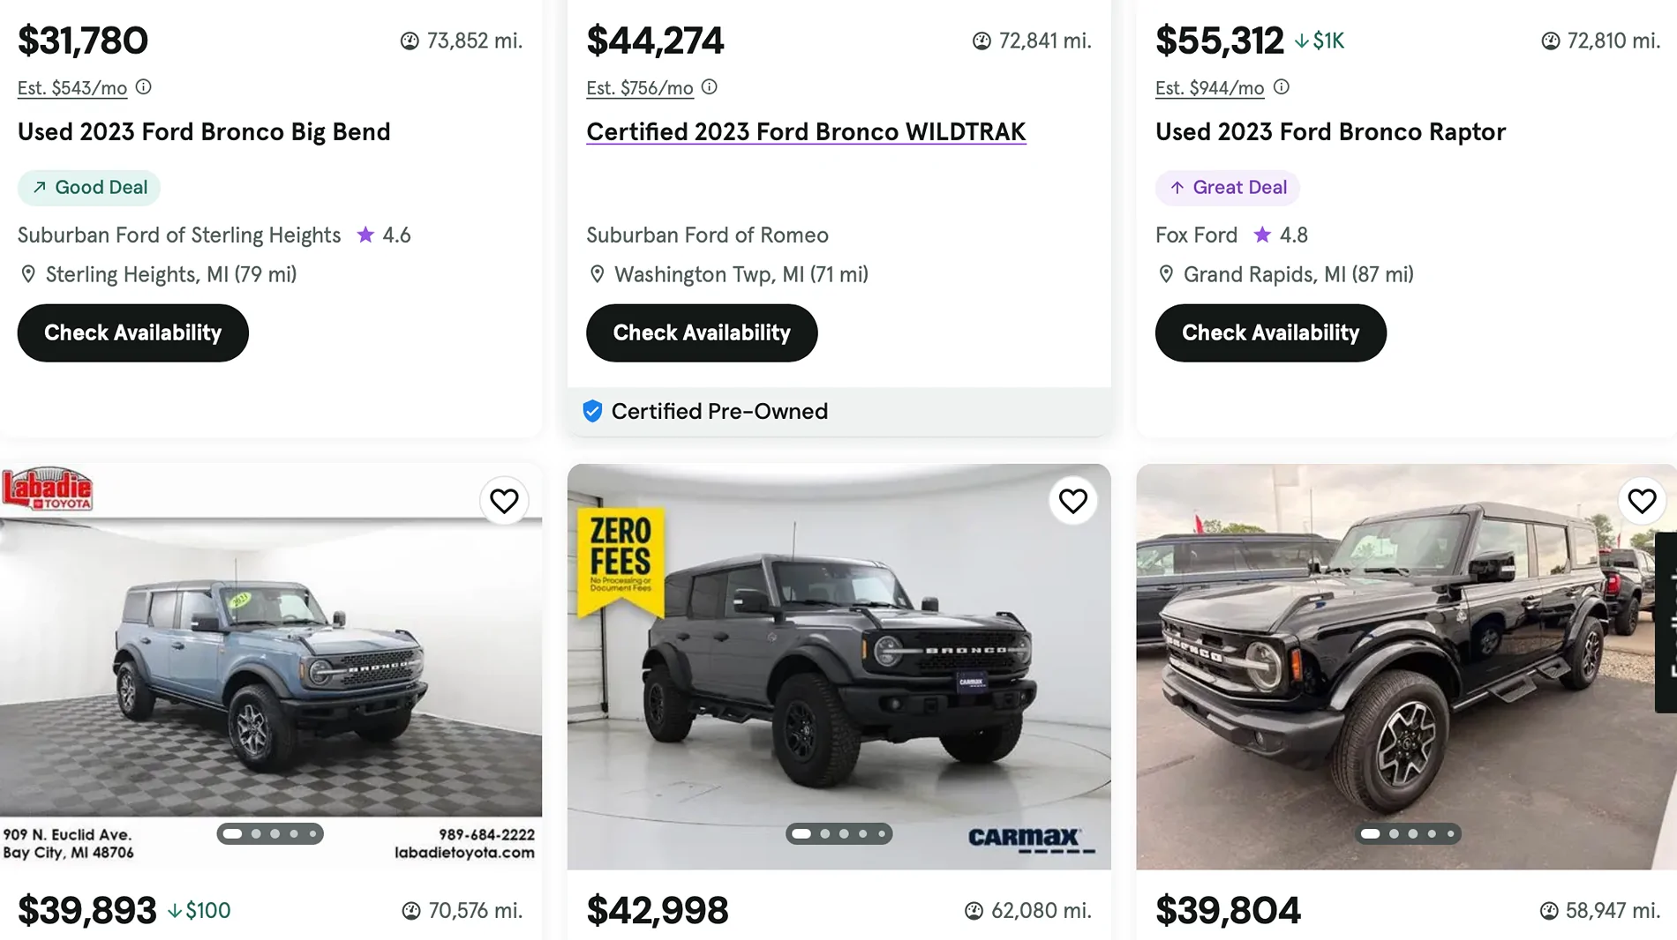
Task: Favorite the gray CarMax Bronco listing
Action: tap(1072, 501)
